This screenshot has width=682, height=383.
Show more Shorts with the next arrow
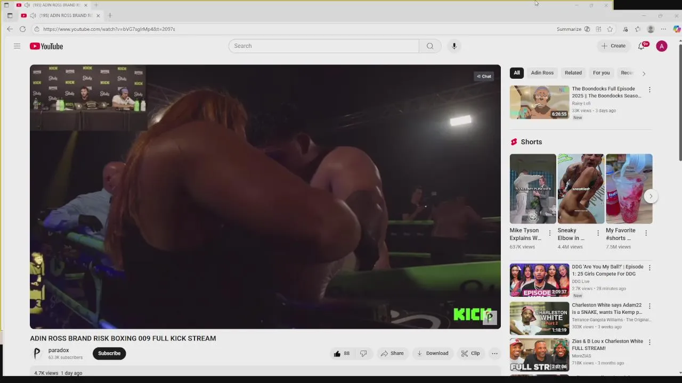click(x=651, y=196)
